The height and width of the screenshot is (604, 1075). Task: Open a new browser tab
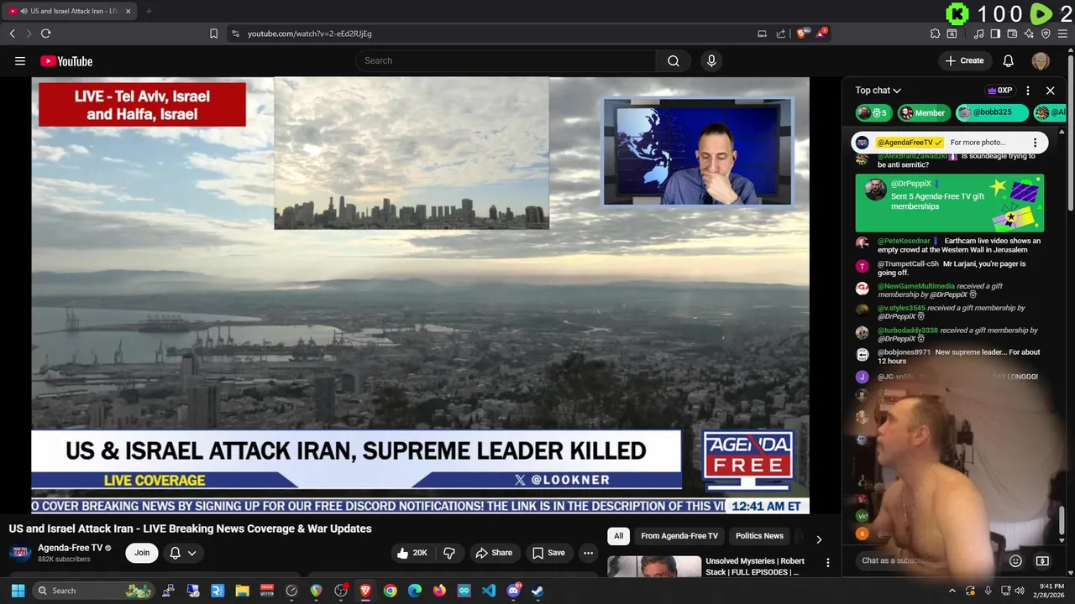coord(149,11)
